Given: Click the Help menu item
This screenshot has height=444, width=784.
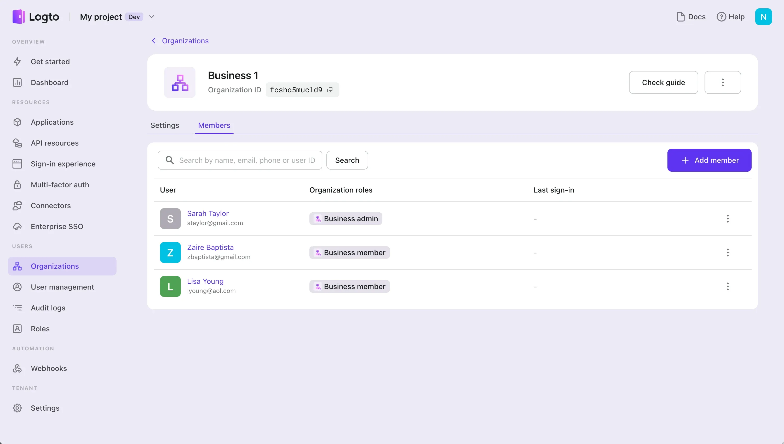Looking at the screenshot, I should (x=731, y=17).
